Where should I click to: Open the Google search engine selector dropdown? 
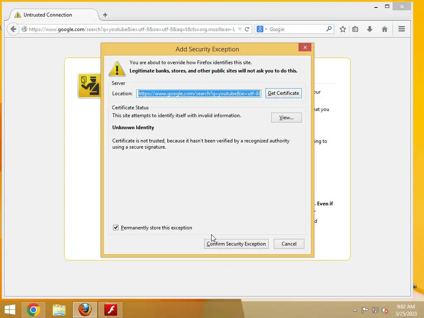262,29
